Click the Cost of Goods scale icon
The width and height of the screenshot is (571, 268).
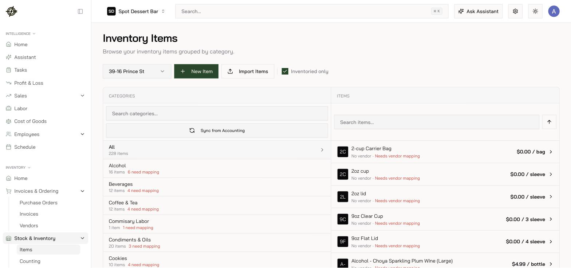point(9,121)
